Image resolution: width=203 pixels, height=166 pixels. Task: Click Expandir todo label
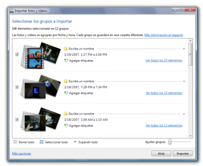pos(88,142)
